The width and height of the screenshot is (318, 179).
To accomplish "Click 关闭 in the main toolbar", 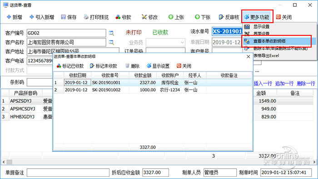I will click(284, 17).
